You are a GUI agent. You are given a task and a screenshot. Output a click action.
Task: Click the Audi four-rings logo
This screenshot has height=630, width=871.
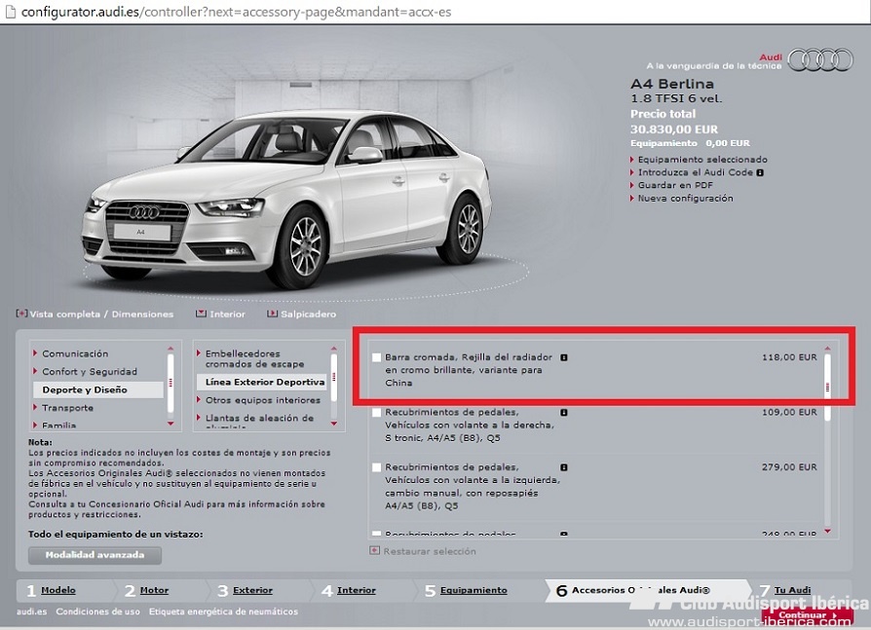820,60
